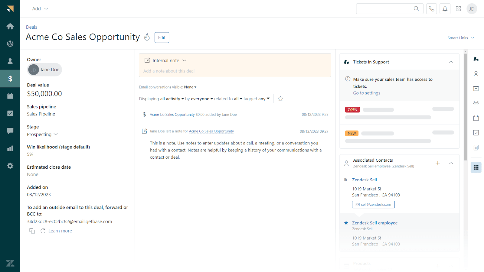Collapse the Tickets in Support panel
Viewport: 484px width, 272px height.
point(451,62)
